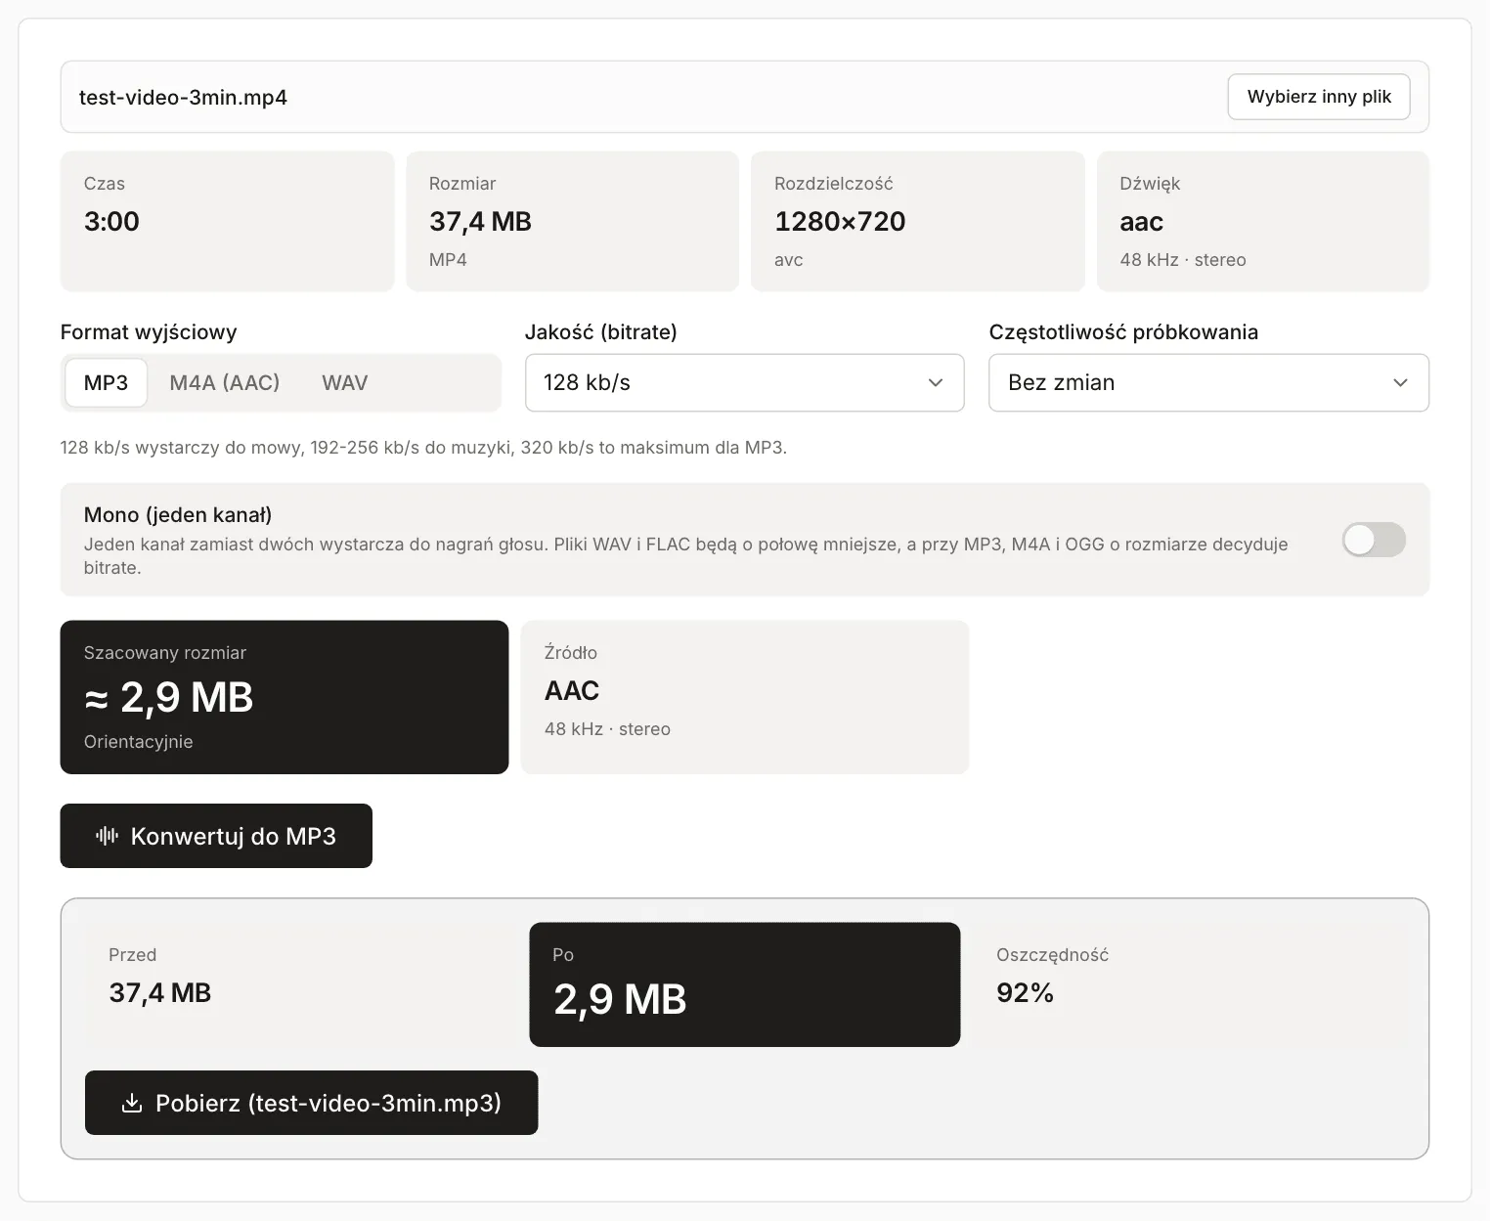Open the Częstotliwość próbkowania dropdown

tap(1208, 382)
